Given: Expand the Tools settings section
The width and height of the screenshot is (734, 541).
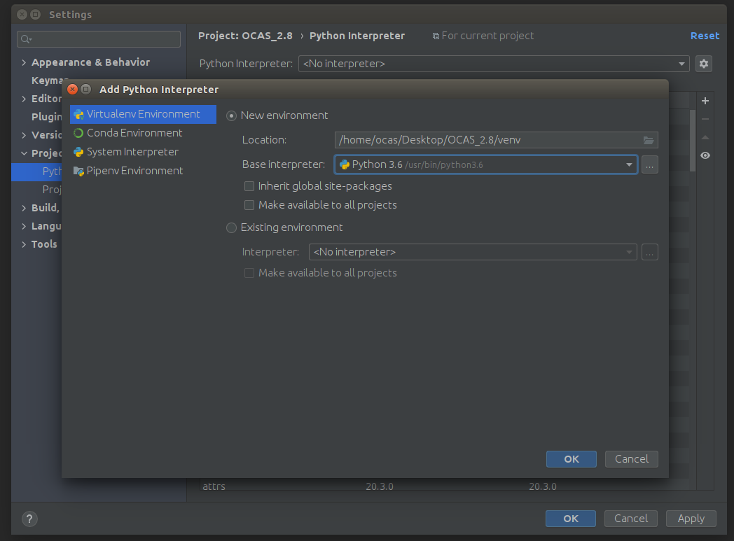Looking at the screenshot, I should [x=24, y=244].
